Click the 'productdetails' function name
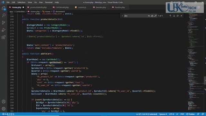 49,19
